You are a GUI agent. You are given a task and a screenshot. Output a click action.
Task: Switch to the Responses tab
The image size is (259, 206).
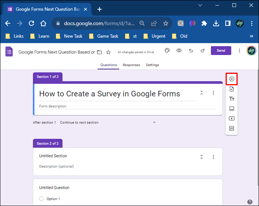point(131,65)
